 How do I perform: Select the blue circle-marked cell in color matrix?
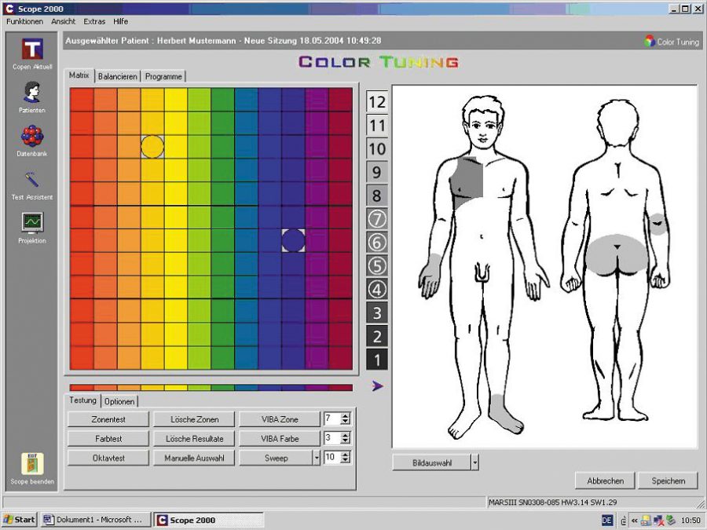[x=293, y=240]
